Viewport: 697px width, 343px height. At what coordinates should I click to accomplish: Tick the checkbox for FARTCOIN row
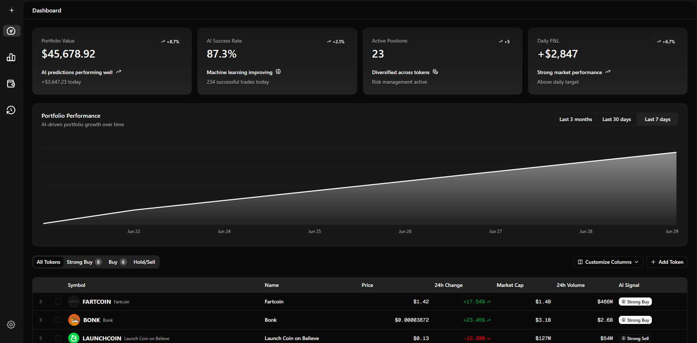pyautogui.click(x=58, y=302)
